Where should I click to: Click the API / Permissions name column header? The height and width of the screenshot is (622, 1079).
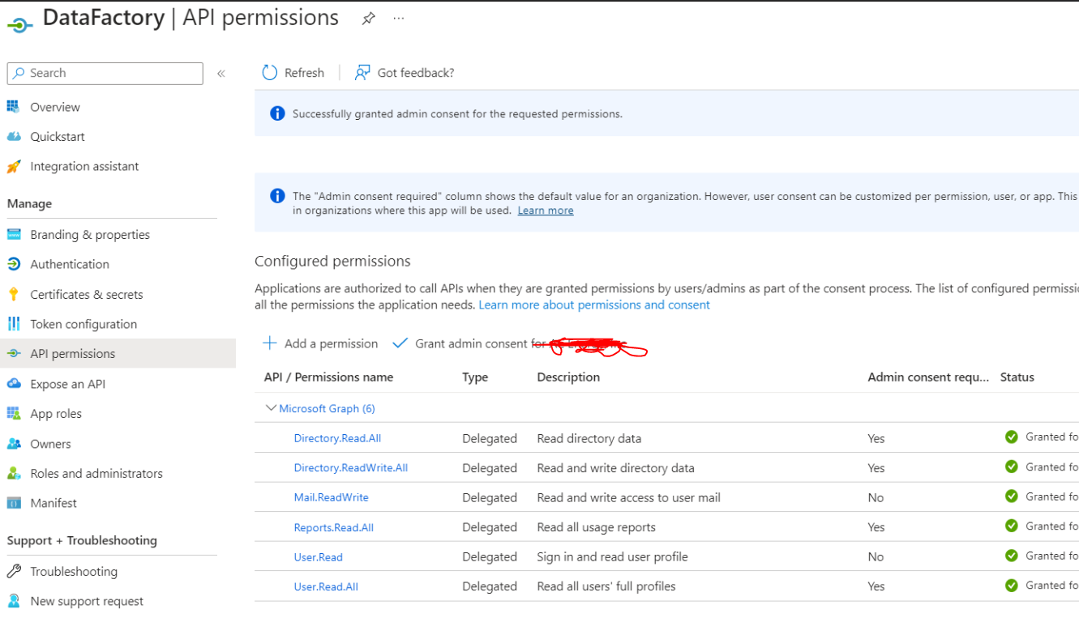coord(328,377)
